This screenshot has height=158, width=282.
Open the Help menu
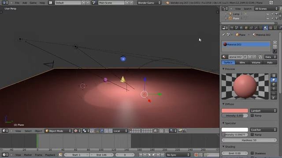[42, 3]
